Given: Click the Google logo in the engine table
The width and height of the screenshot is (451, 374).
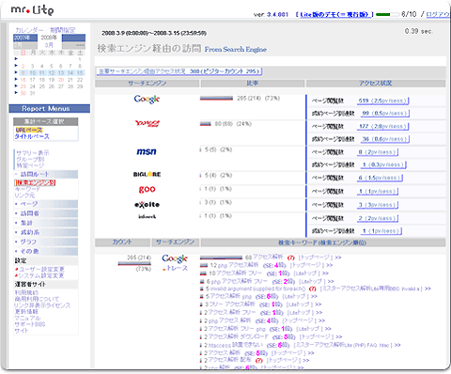Looking at the screenshot, I should point(147,99).
